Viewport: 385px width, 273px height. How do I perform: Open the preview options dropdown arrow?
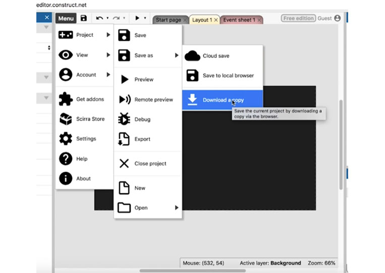(145, 18)
